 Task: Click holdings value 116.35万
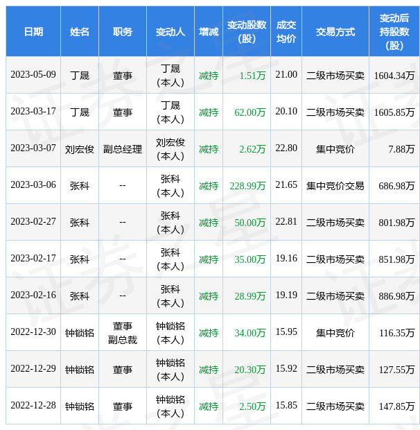396,333
